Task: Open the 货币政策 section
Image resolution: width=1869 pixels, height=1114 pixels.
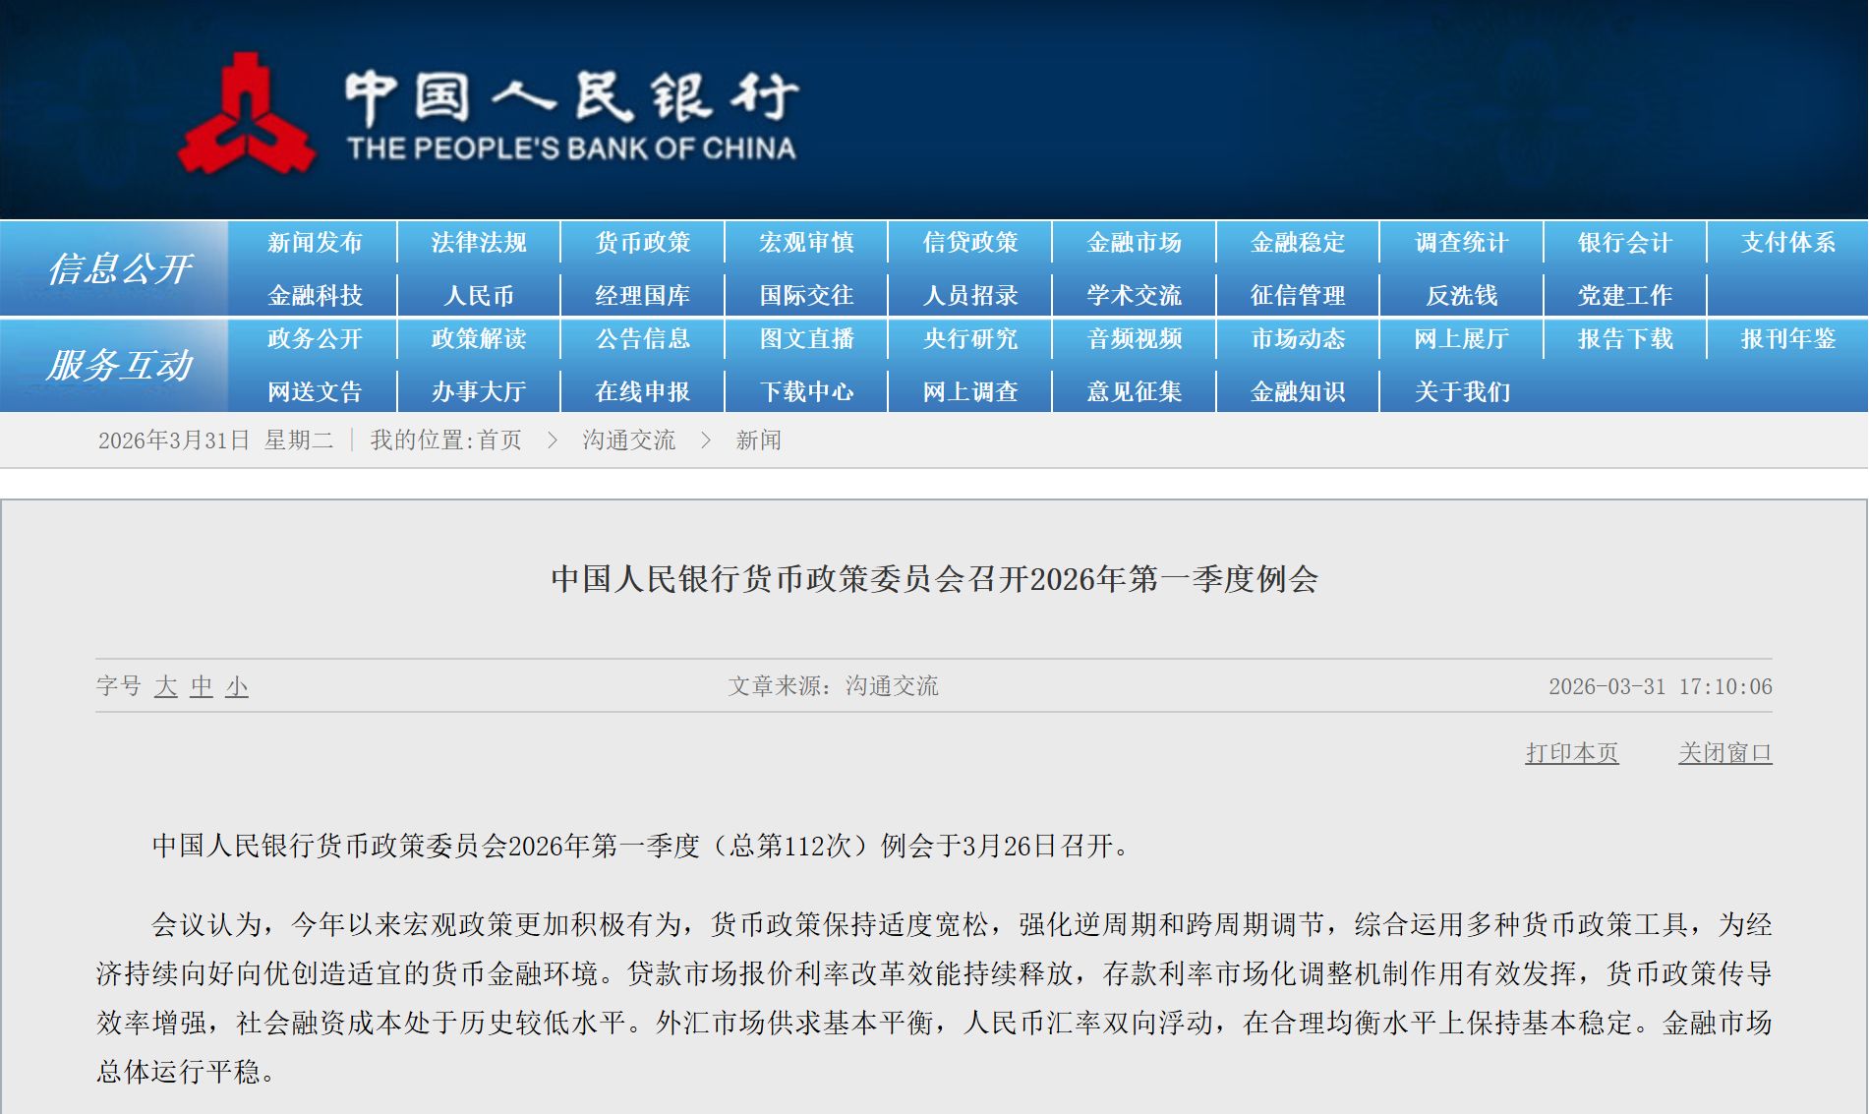Action: pos(641,242)
